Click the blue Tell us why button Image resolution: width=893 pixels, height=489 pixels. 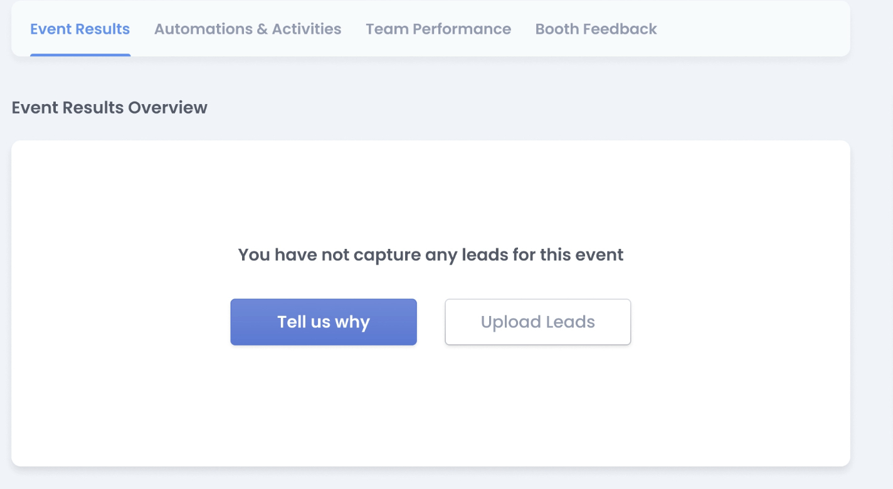[x=324, y=322]
